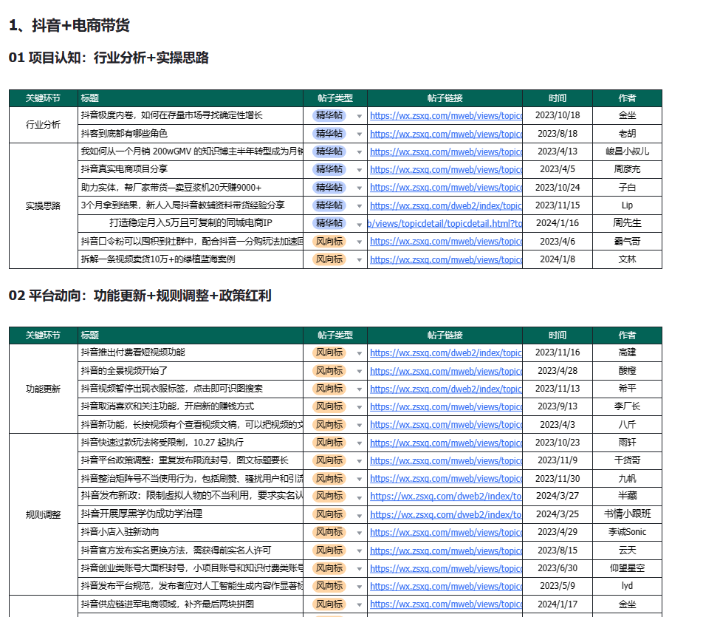
Task: Open dropdown for 抖音小店入驻新动向 row
Action: [359, 533]
